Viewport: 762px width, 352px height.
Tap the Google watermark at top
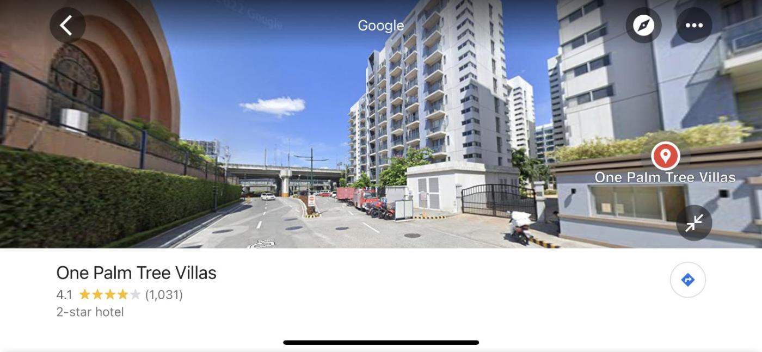point(380,26)
